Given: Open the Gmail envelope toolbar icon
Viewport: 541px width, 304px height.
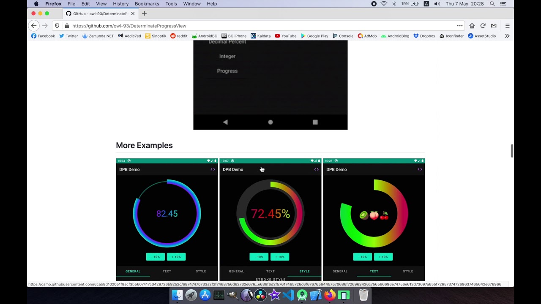Looking at the screenshot, I should point(493,26).
